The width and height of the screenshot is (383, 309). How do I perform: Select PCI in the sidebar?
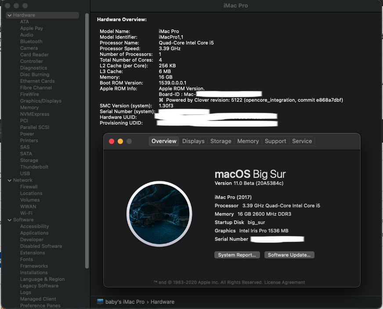click(24, 121)
